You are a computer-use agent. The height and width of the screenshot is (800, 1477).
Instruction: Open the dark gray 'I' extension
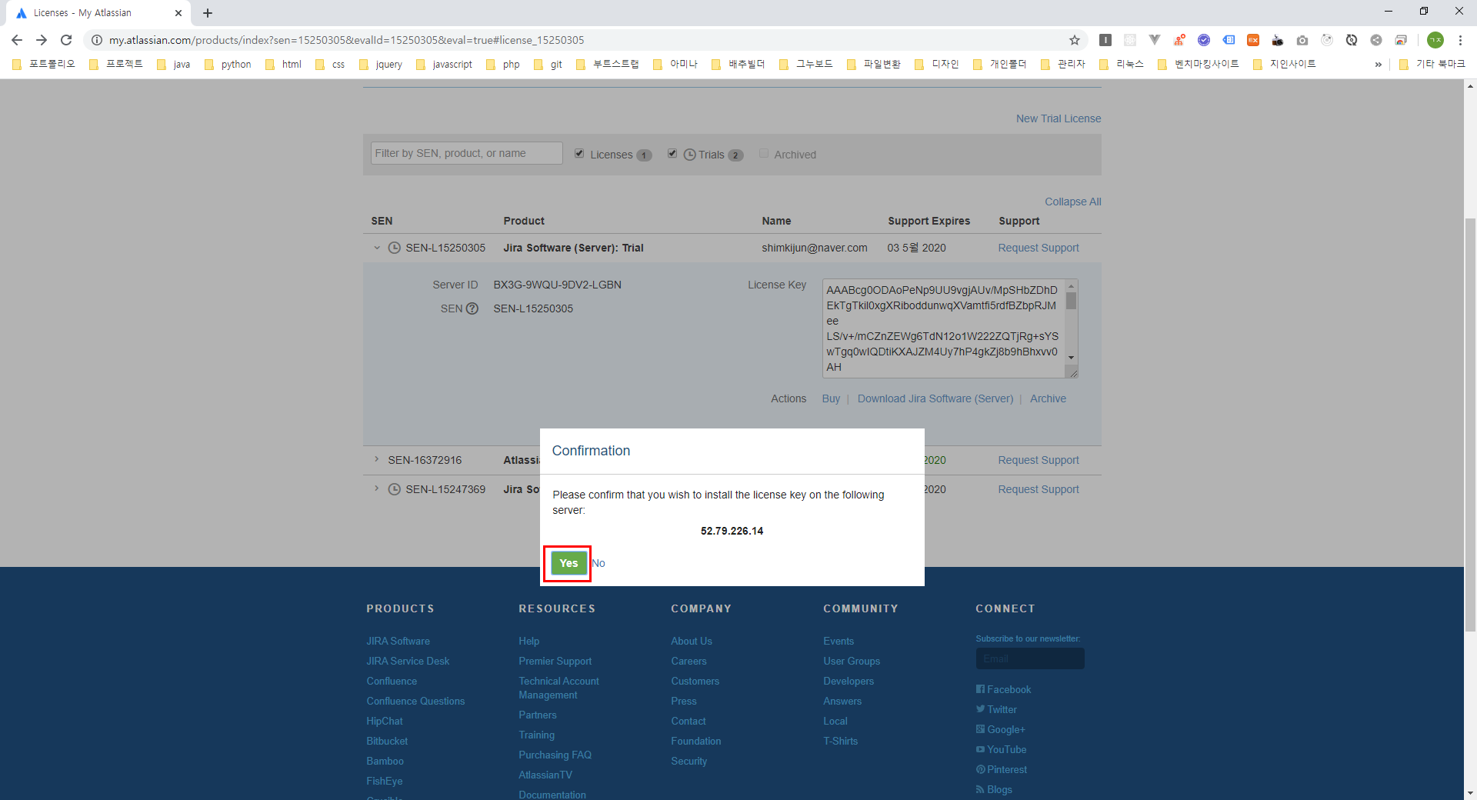point(1105,40)
